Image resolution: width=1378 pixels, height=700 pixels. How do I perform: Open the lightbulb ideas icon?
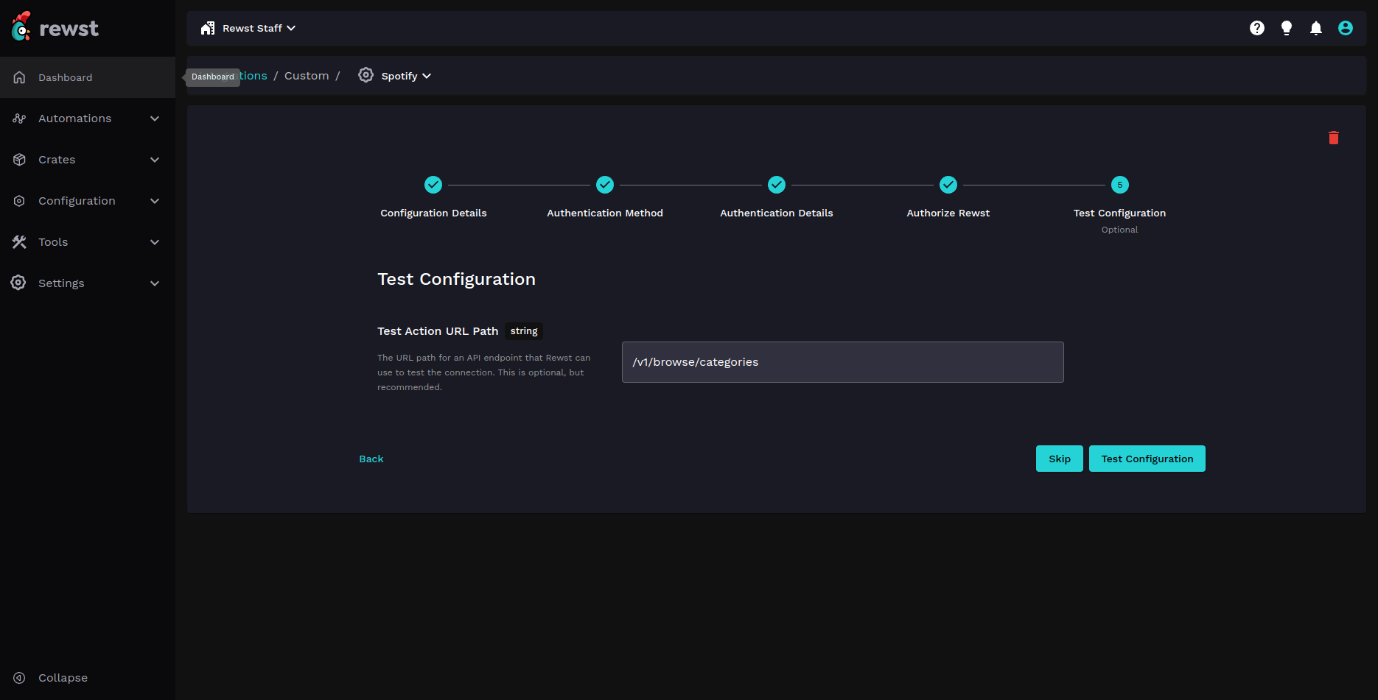1286,28
